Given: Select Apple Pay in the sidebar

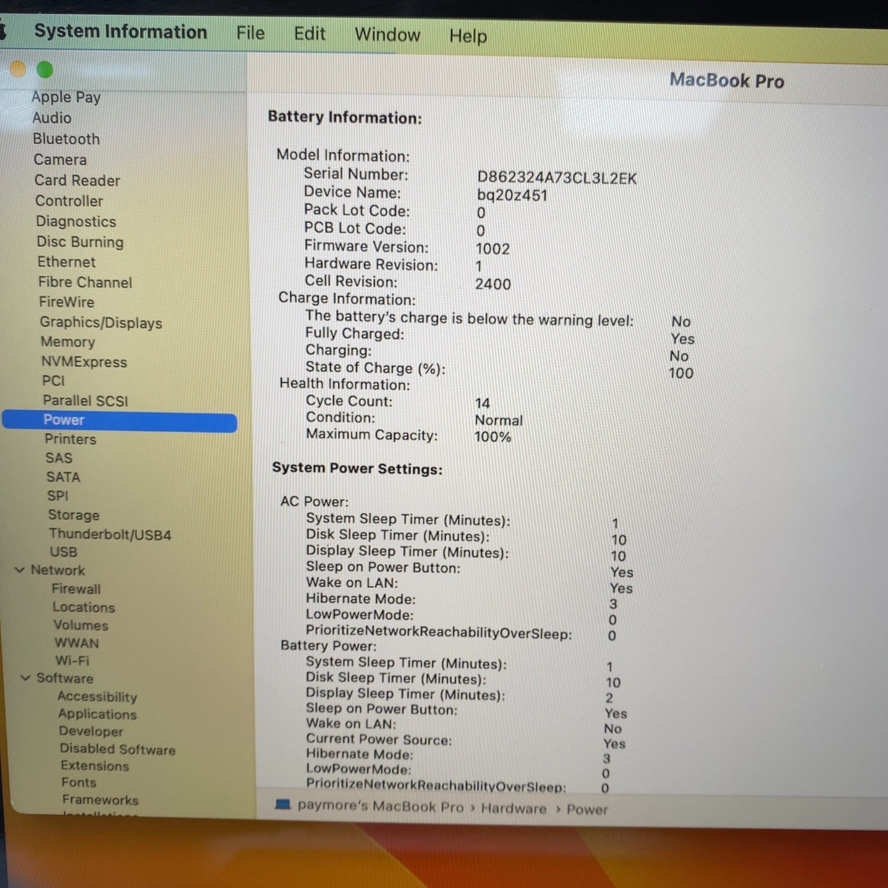Looking at the screenshot, I should tap(66, 97).
